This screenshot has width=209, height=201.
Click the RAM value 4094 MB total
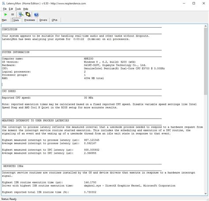pyautogui.click(x=94, y=78)
